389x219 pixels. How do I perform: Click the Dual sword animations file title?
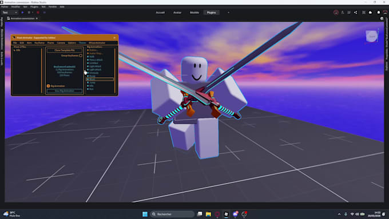click(65, 67)
